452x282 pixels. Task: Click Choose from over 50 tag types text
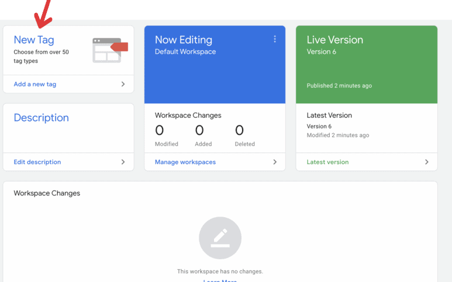41,57
